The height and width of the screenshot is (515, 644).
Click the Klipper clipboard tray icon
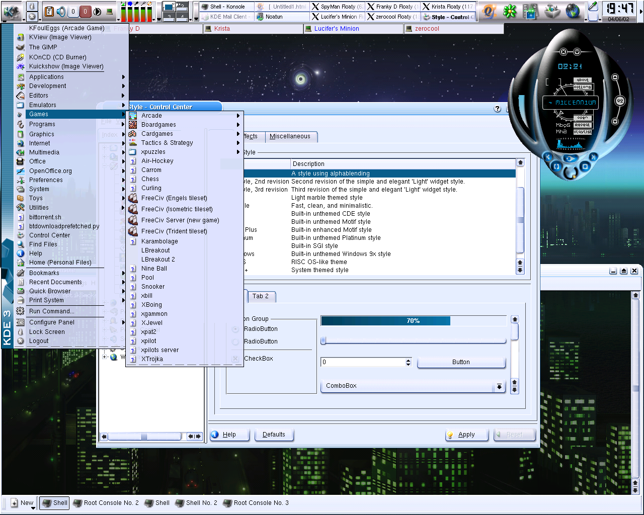point(49,11)
